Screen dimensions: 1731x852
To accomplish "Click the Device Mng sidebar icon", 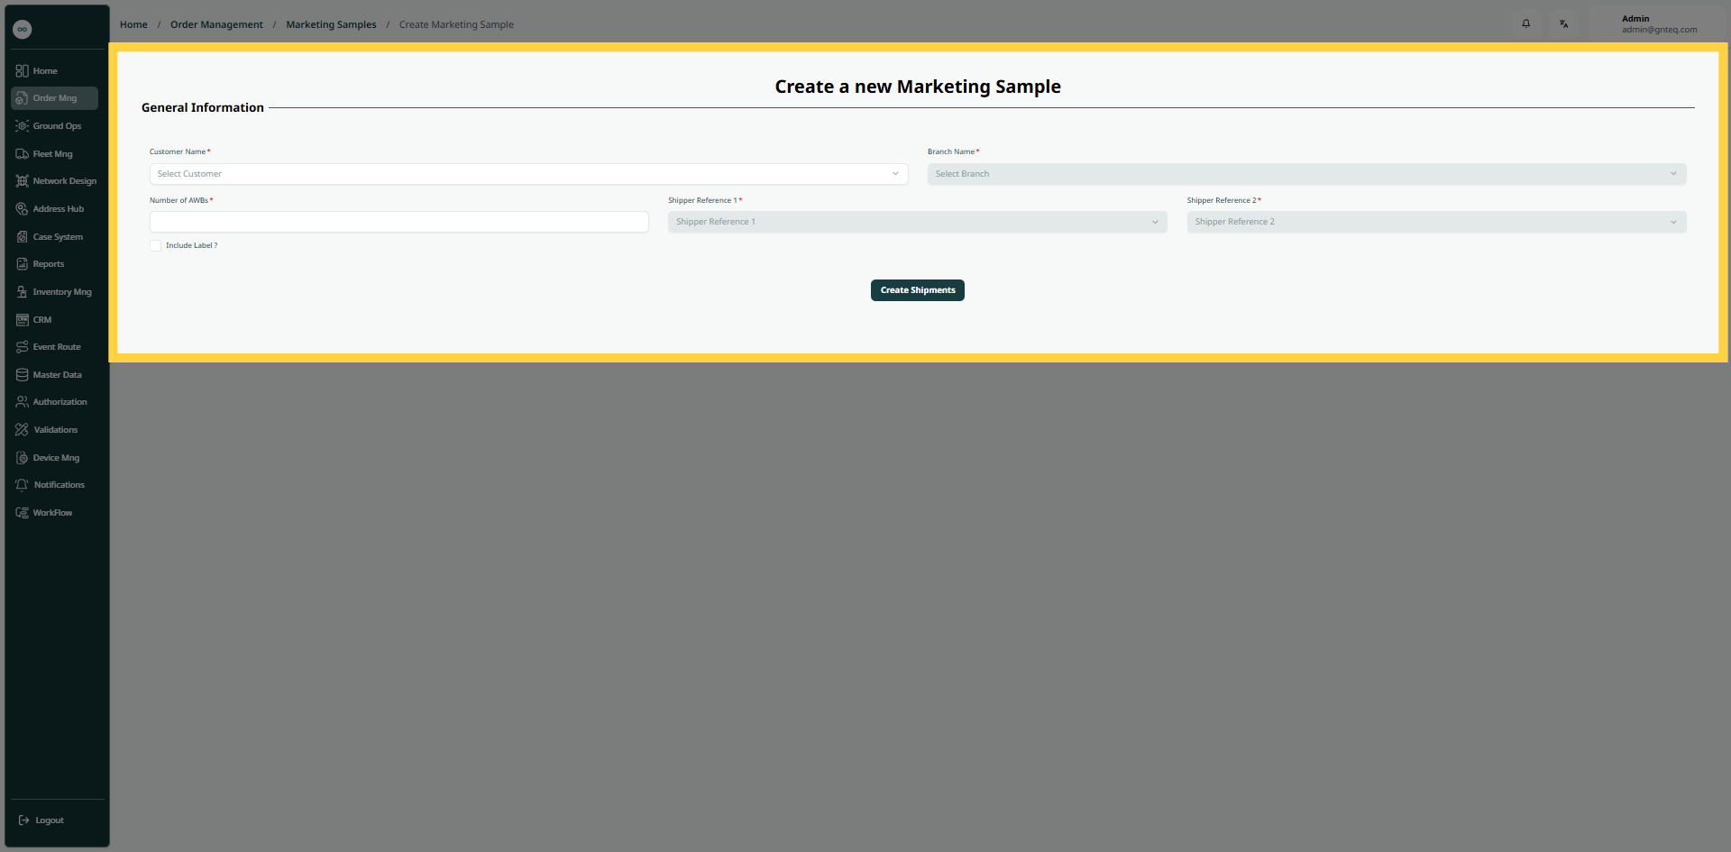I will pos(22,458).
